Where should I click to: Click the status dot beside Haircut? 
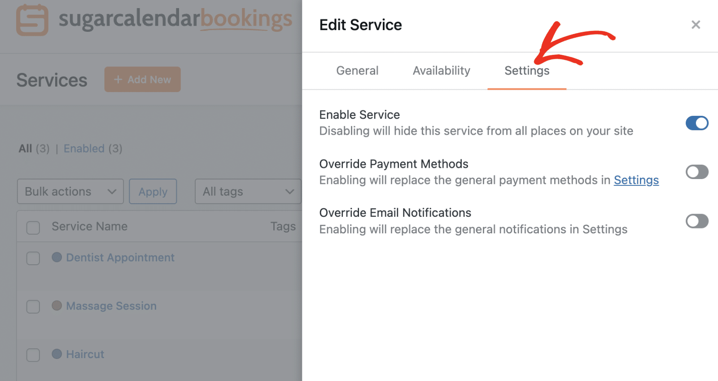point(57,354)
